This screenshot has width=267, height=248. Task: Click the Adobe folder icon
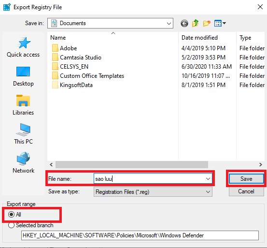[55, 48]
